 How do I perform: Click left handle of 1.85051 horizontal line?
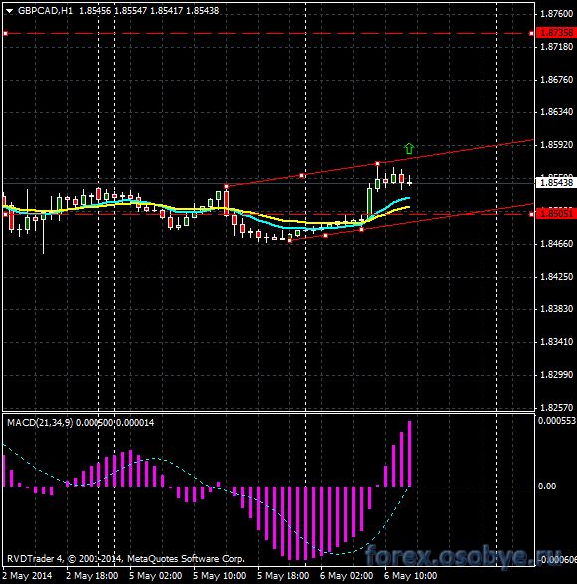(5, 214)
